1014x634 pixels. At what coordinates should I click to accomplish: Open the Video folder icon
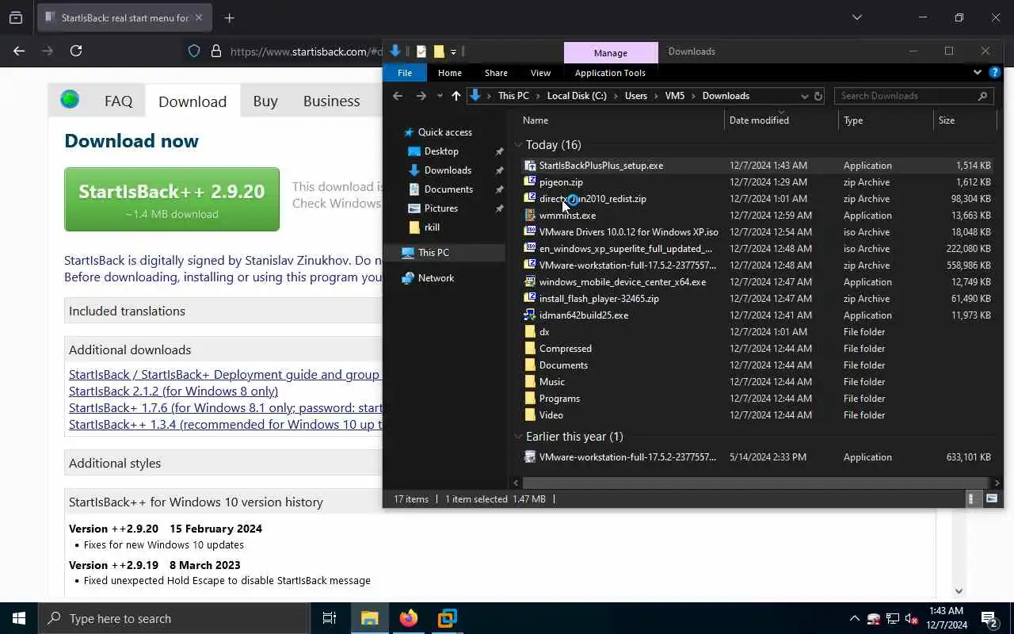tap(530, 415)
